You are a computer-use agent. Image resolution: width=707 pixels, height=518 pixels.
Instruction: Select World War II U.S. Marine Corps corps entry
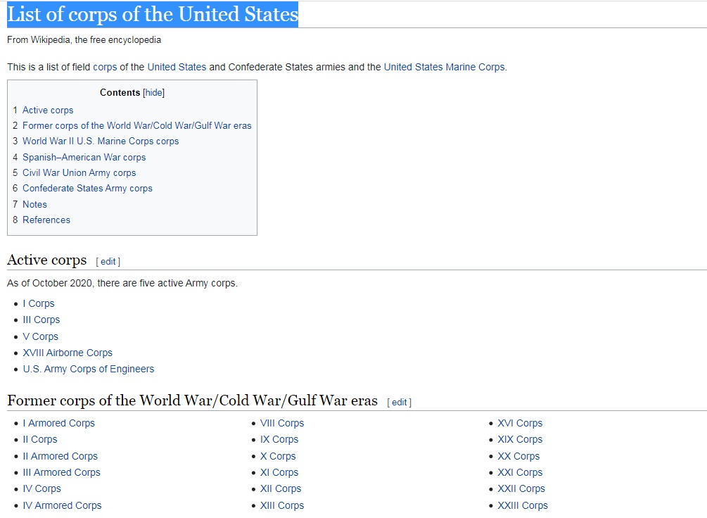point(101,141)
